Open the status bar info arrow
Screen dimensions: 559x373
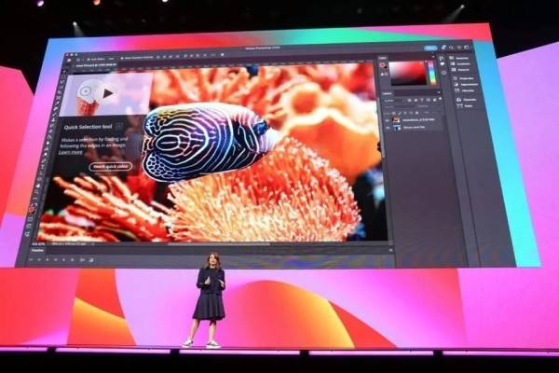coord(92,243)
